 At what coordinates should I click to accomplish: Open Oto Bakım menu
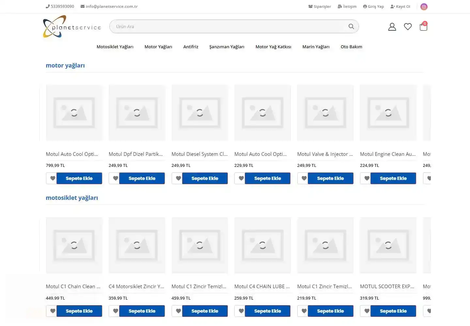(352, 47)
